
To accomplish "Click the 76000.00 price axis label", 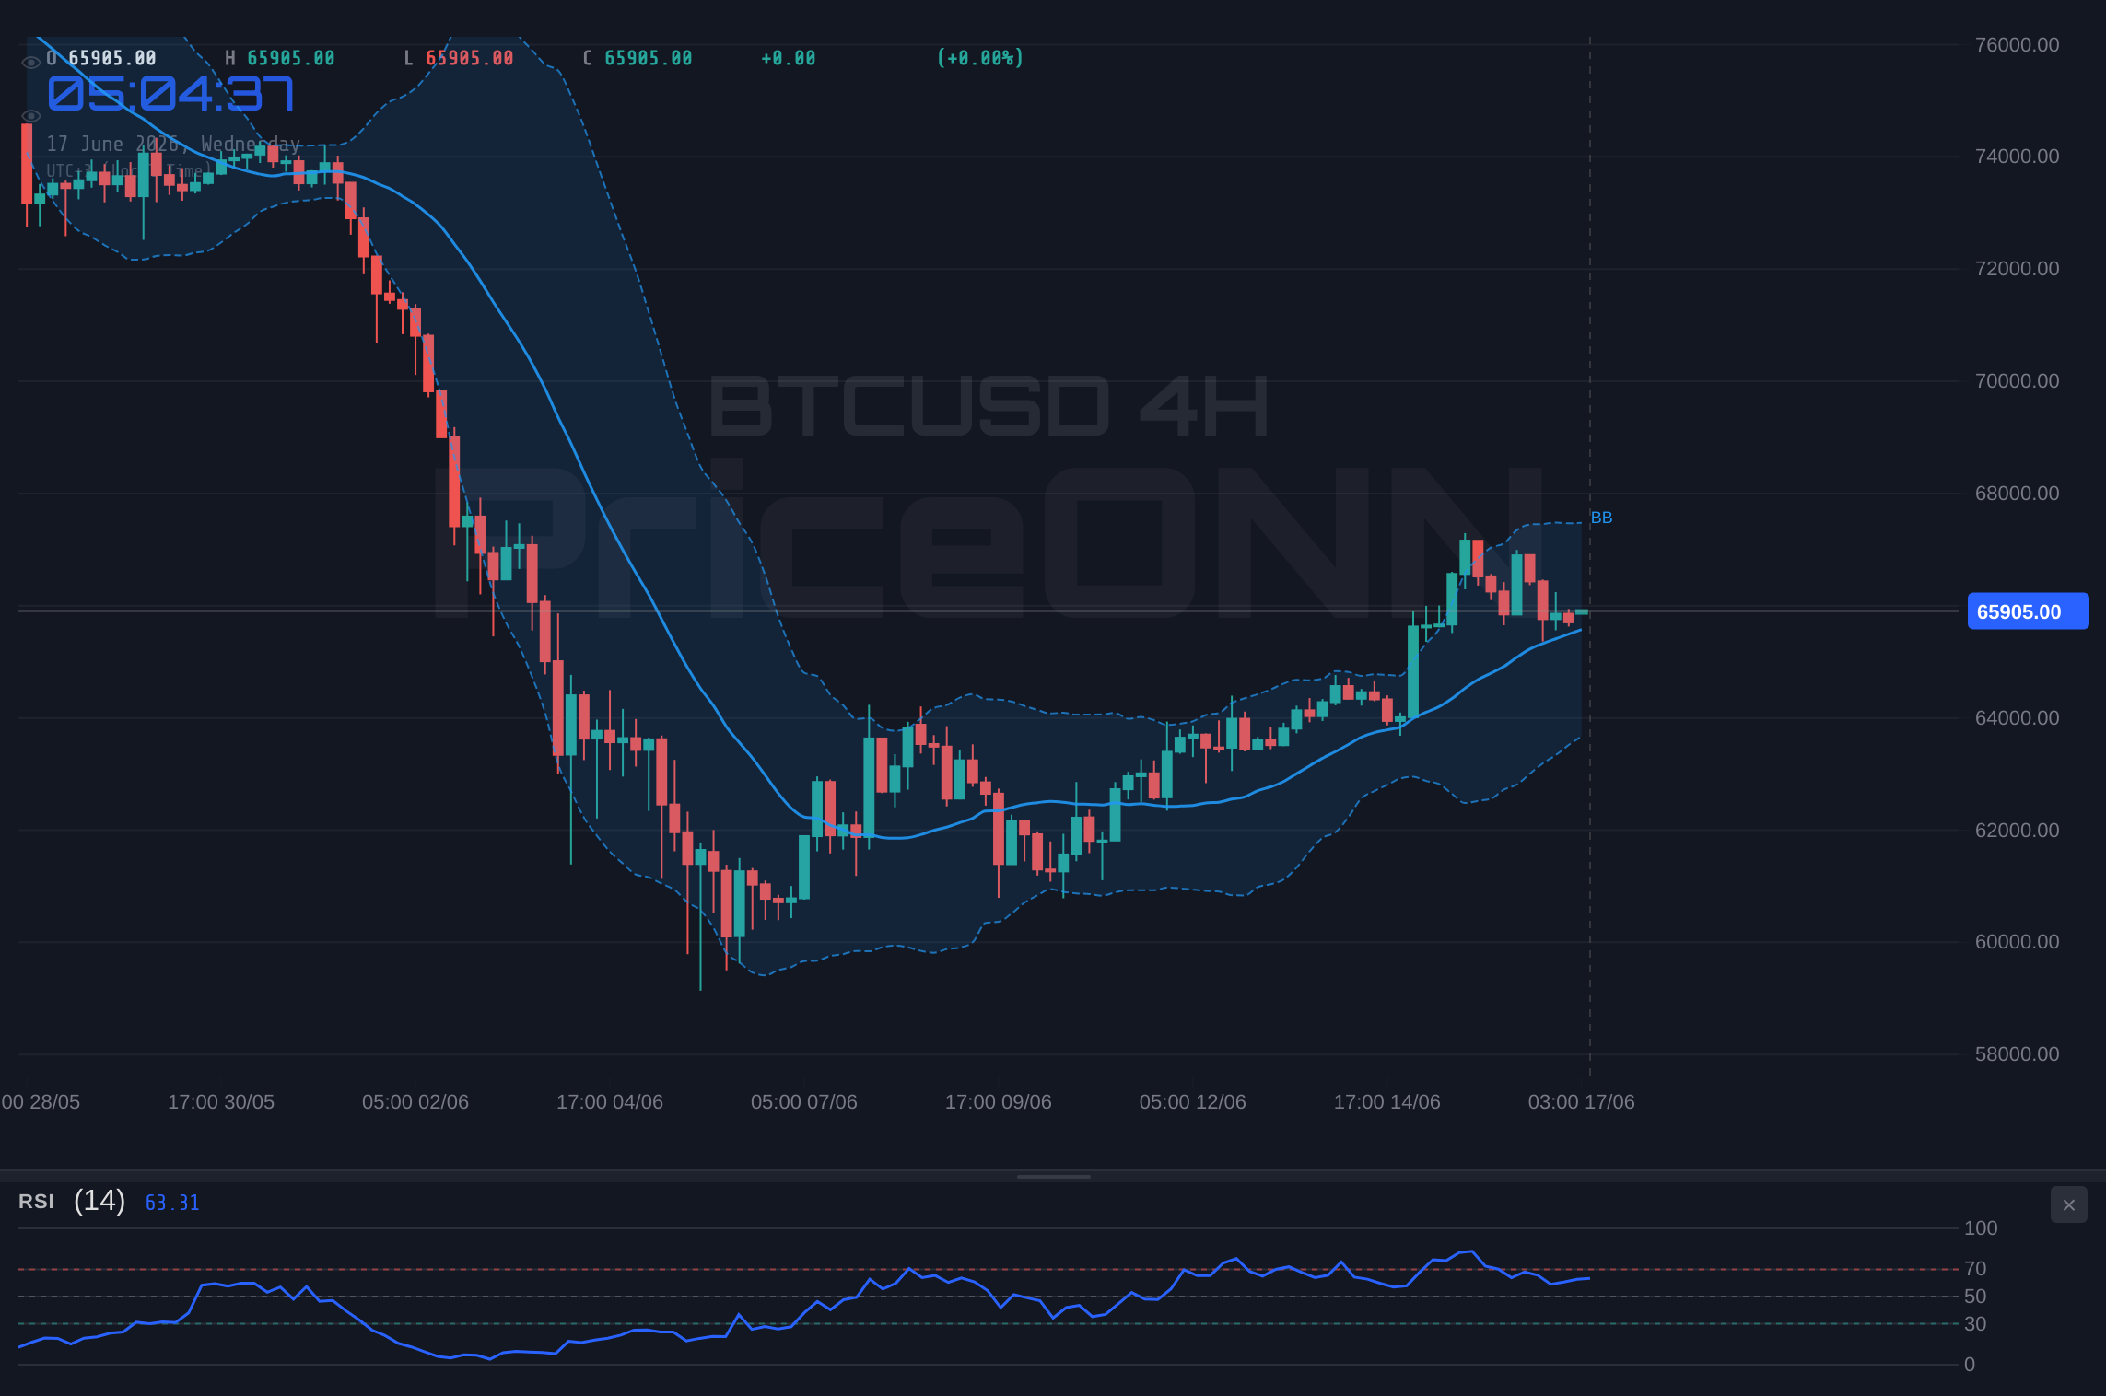I will tap(2017, 45).
